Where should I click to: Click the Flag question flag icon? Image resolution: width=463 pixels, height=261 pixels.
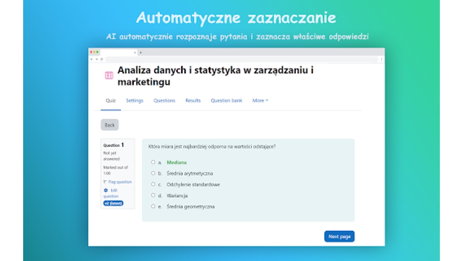(x=105, y=182)
